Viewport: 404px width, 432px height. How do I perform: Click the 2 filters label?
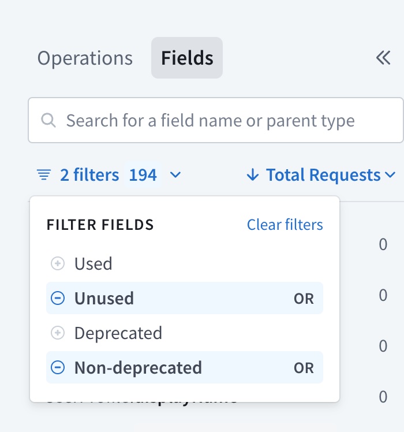[89, 174]
